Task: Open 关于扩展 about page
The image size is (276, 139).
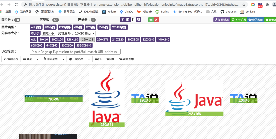Action: point(239,20)
